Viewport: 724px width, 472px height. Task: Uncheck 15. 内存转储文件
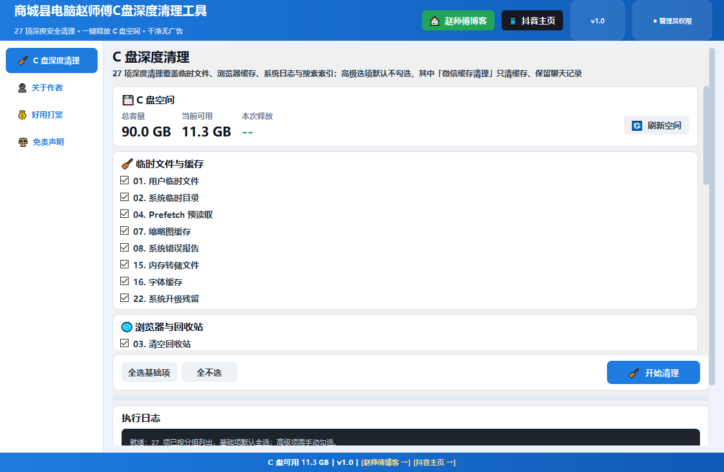(x=124, y=264)
